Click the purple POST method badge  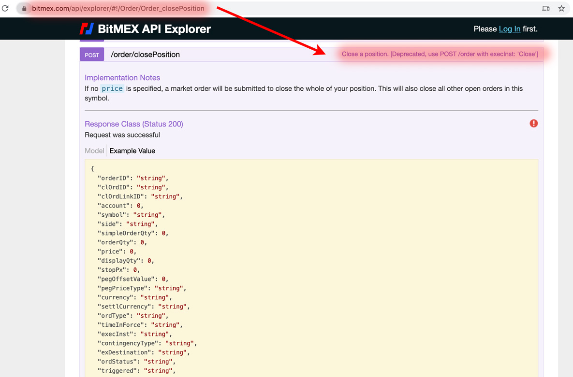point(91,55)
